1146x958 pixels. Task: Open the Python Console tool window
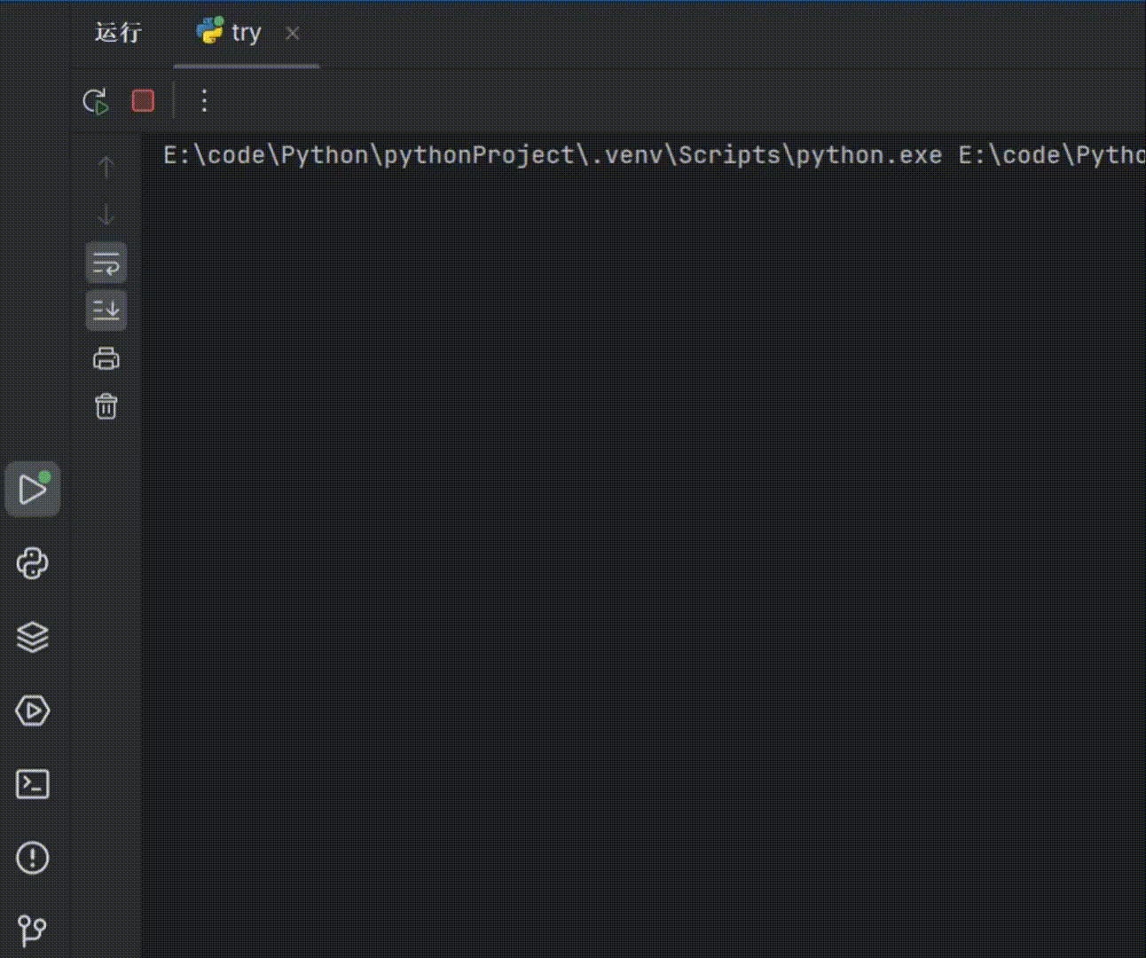point(33,563)
